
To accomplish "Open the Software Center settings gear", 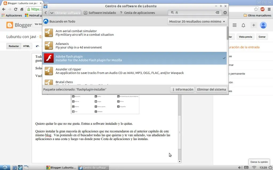I will pyautogui.click(x=225, y=13).
